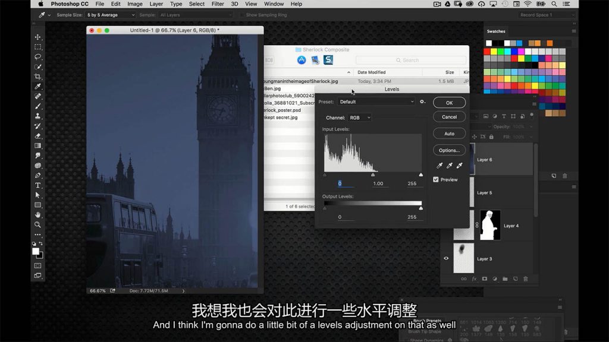Select the Healing Brush tool

click(x=37, y=96)
